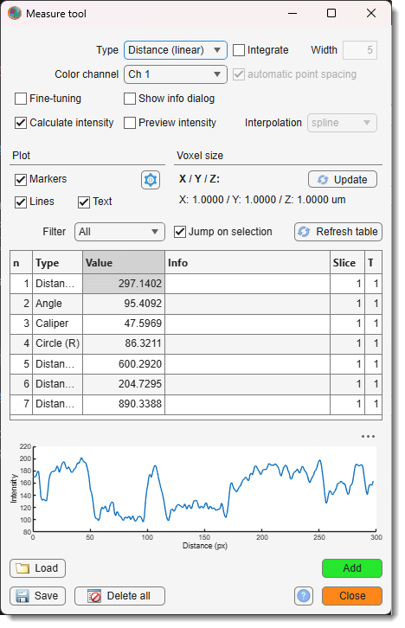This screenshot has height=628, width=405.
Task: Select the value 600.2920 cell
Action: click(124, 364)
